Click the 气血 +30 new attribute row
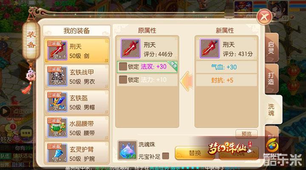The image size is (306, 170). (227, 67)
